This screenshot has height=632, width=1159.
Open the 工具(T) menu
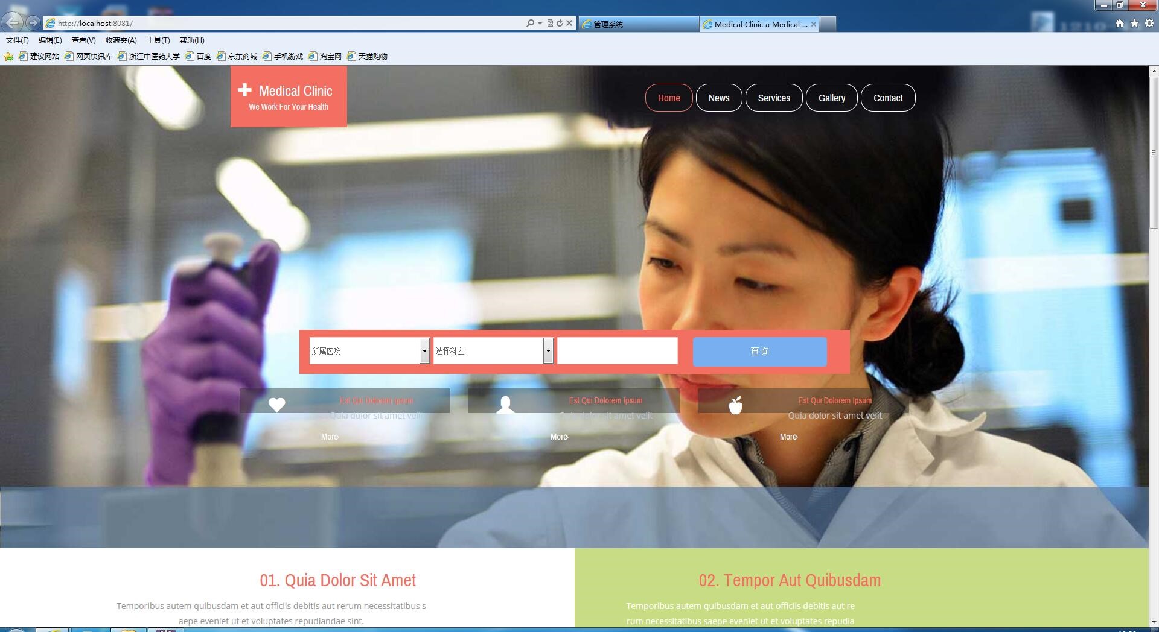158,40
